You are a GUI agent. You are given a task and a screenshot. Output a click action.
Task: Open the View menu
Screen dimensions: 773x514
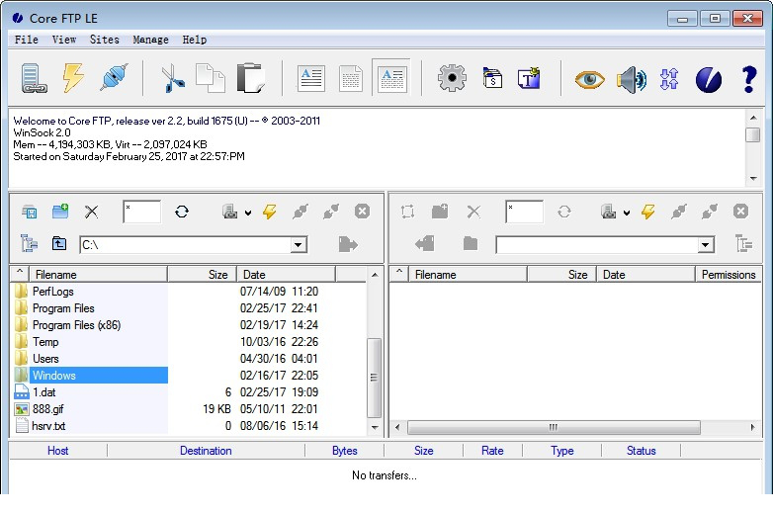pos(64,40)
